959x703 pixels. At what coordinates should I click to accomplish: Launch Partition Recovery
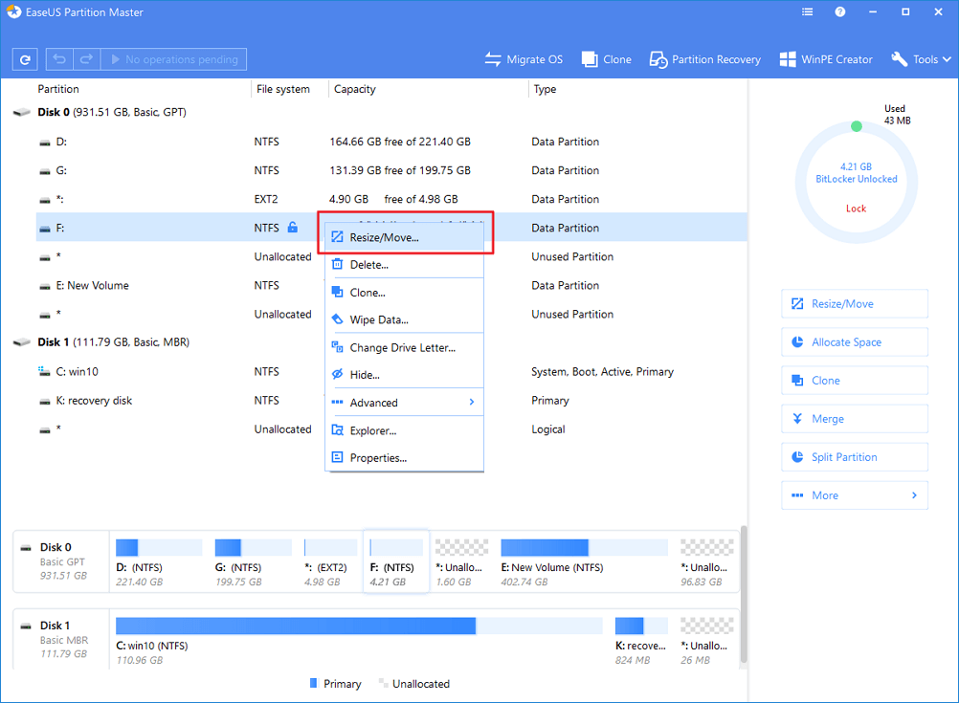click(704, 59)
